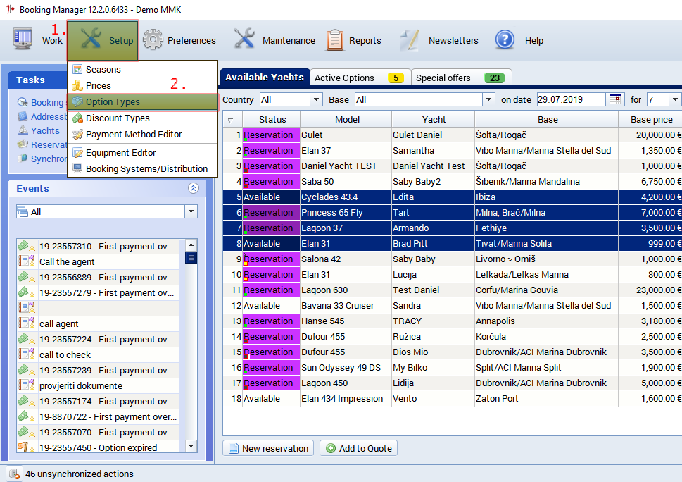Click the New reservation button
Image resolution: width=682 pixels, height=482 pixels.
point(268,448)
